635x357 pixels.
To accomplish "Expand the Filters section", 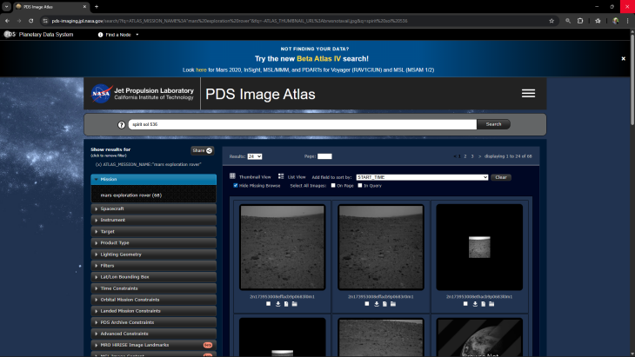I will tap(153, 266).
